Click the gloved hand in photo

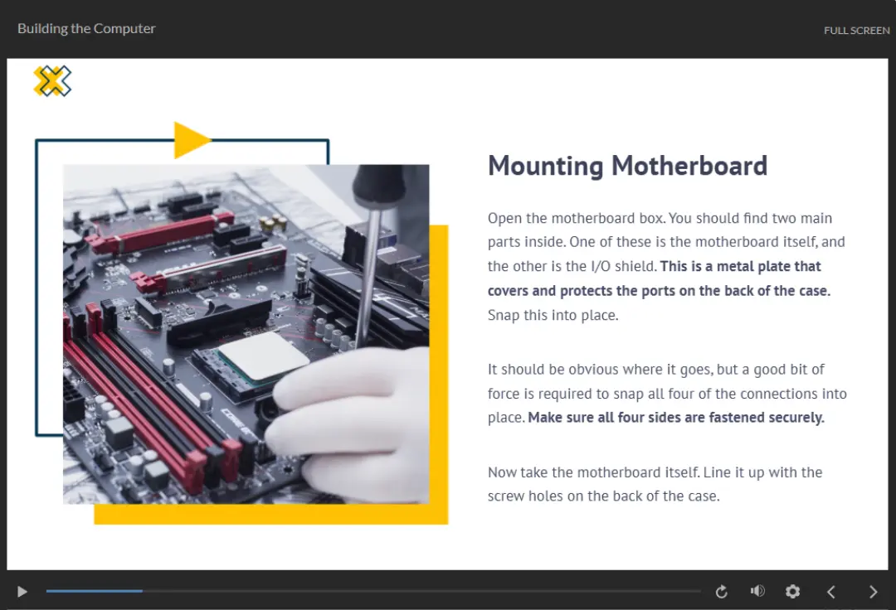[x=348, y=406]
